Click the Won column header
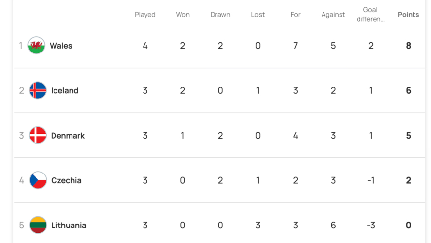This screenshot has height=243, width=431. [x=183, y=15]
